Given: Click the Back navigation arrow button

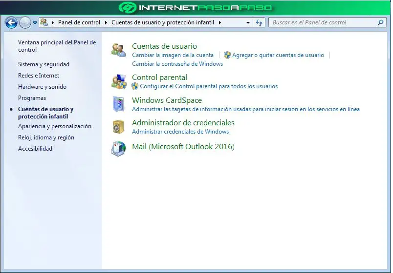Looking at the screenshot, I should 11,23.
